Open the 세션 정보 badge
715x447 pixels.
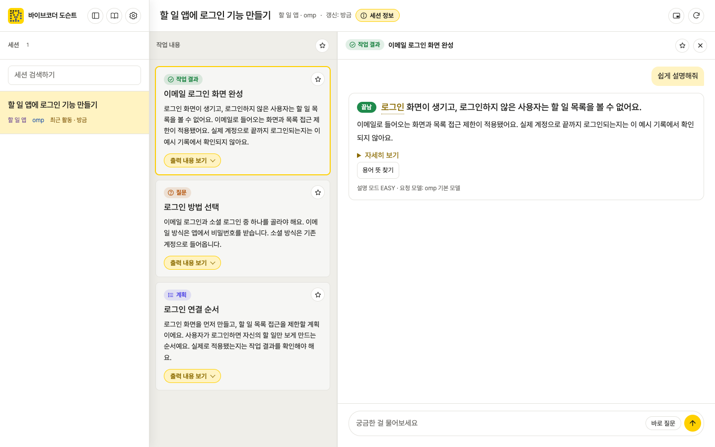tap(377, 16)
